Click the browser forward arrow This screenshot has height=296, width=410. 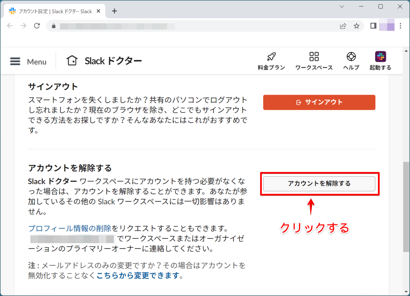23,26
